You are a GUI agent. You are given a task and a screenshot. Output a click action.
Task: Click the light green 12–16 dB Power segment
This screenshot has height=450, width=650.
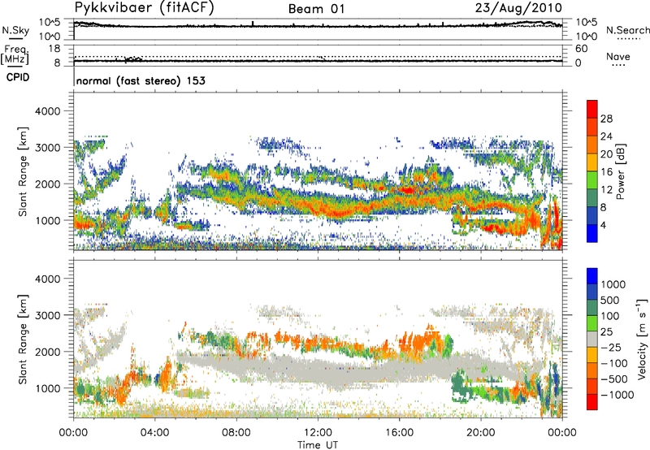coord(592,180)
